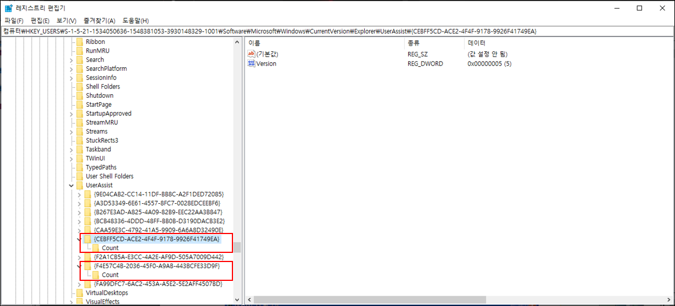Screen dimensions: 675x306
Task: Click the Streams folder icon
Action: coord(80,131)
